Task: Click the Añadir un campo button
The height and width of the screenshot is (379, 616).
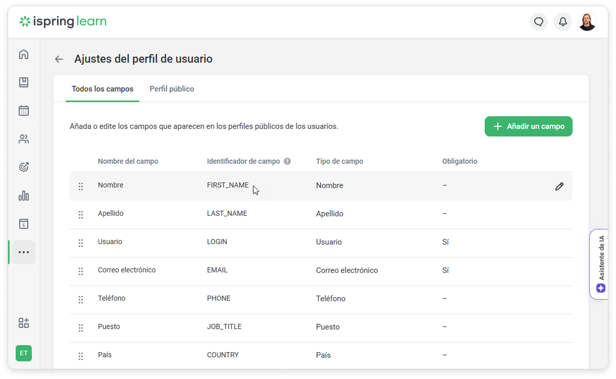Action: (528, 126)
